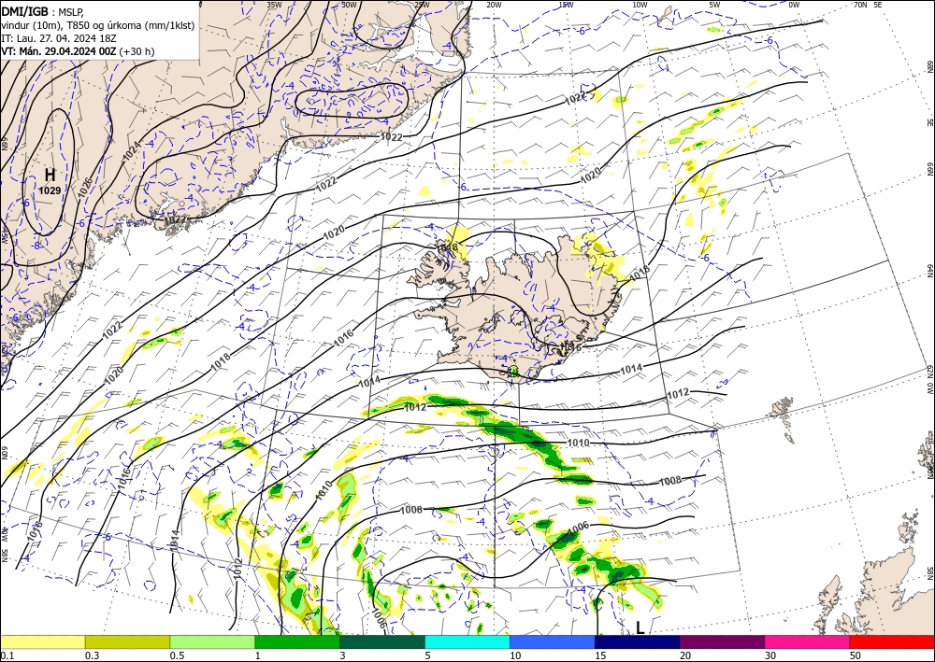The width and height of the screenshot is (935, 662).
Task: Click the 'IT: Lau. 27. 04. 2024 18Z' line
Action: [x=57, y=38]
